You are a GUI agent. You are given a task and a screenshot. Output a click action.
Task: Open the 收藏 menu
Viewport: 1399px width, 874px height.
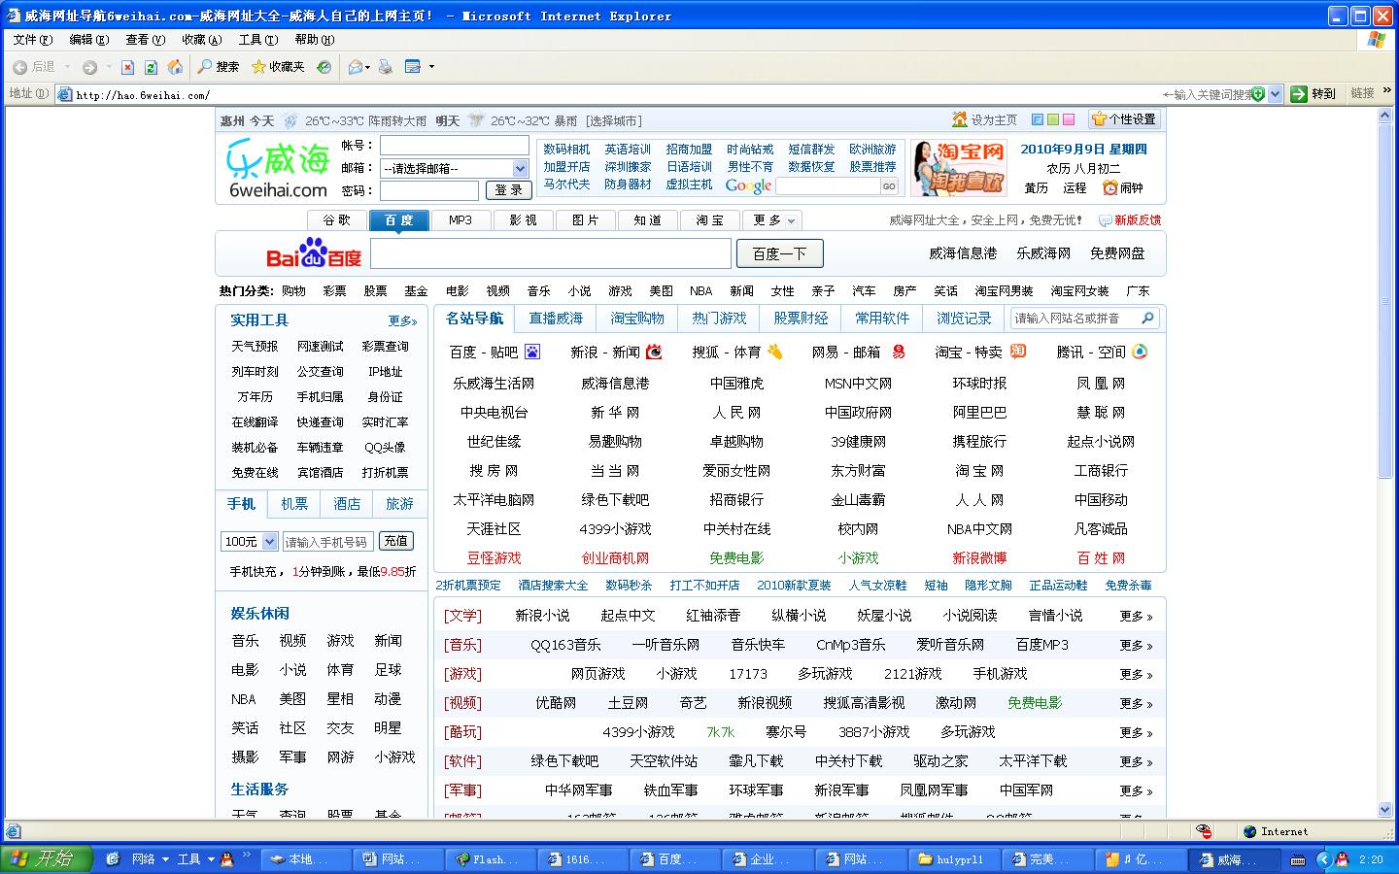click(x=201, y=40)
